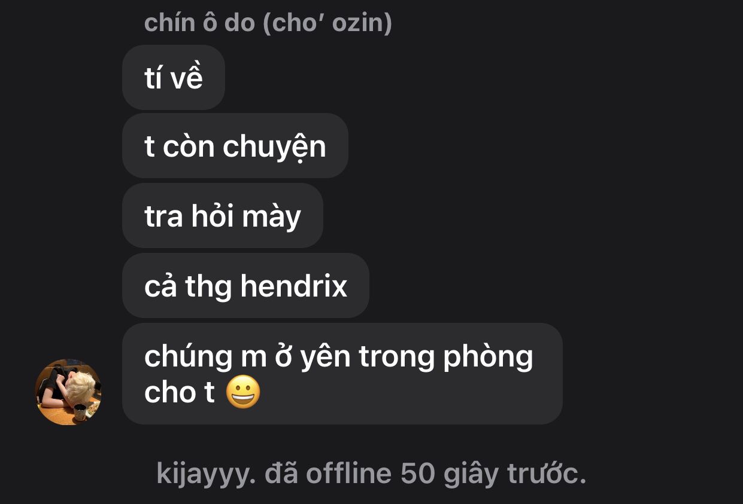Click the word "mày" in third message
The image size is (743, 504).
(x=271, y=218)
